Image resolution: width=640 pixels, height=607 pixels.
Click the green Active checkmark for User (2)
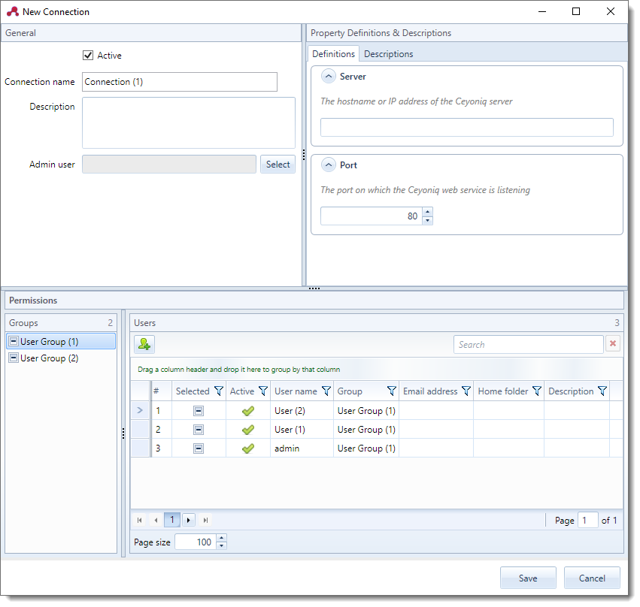[247, 411]
